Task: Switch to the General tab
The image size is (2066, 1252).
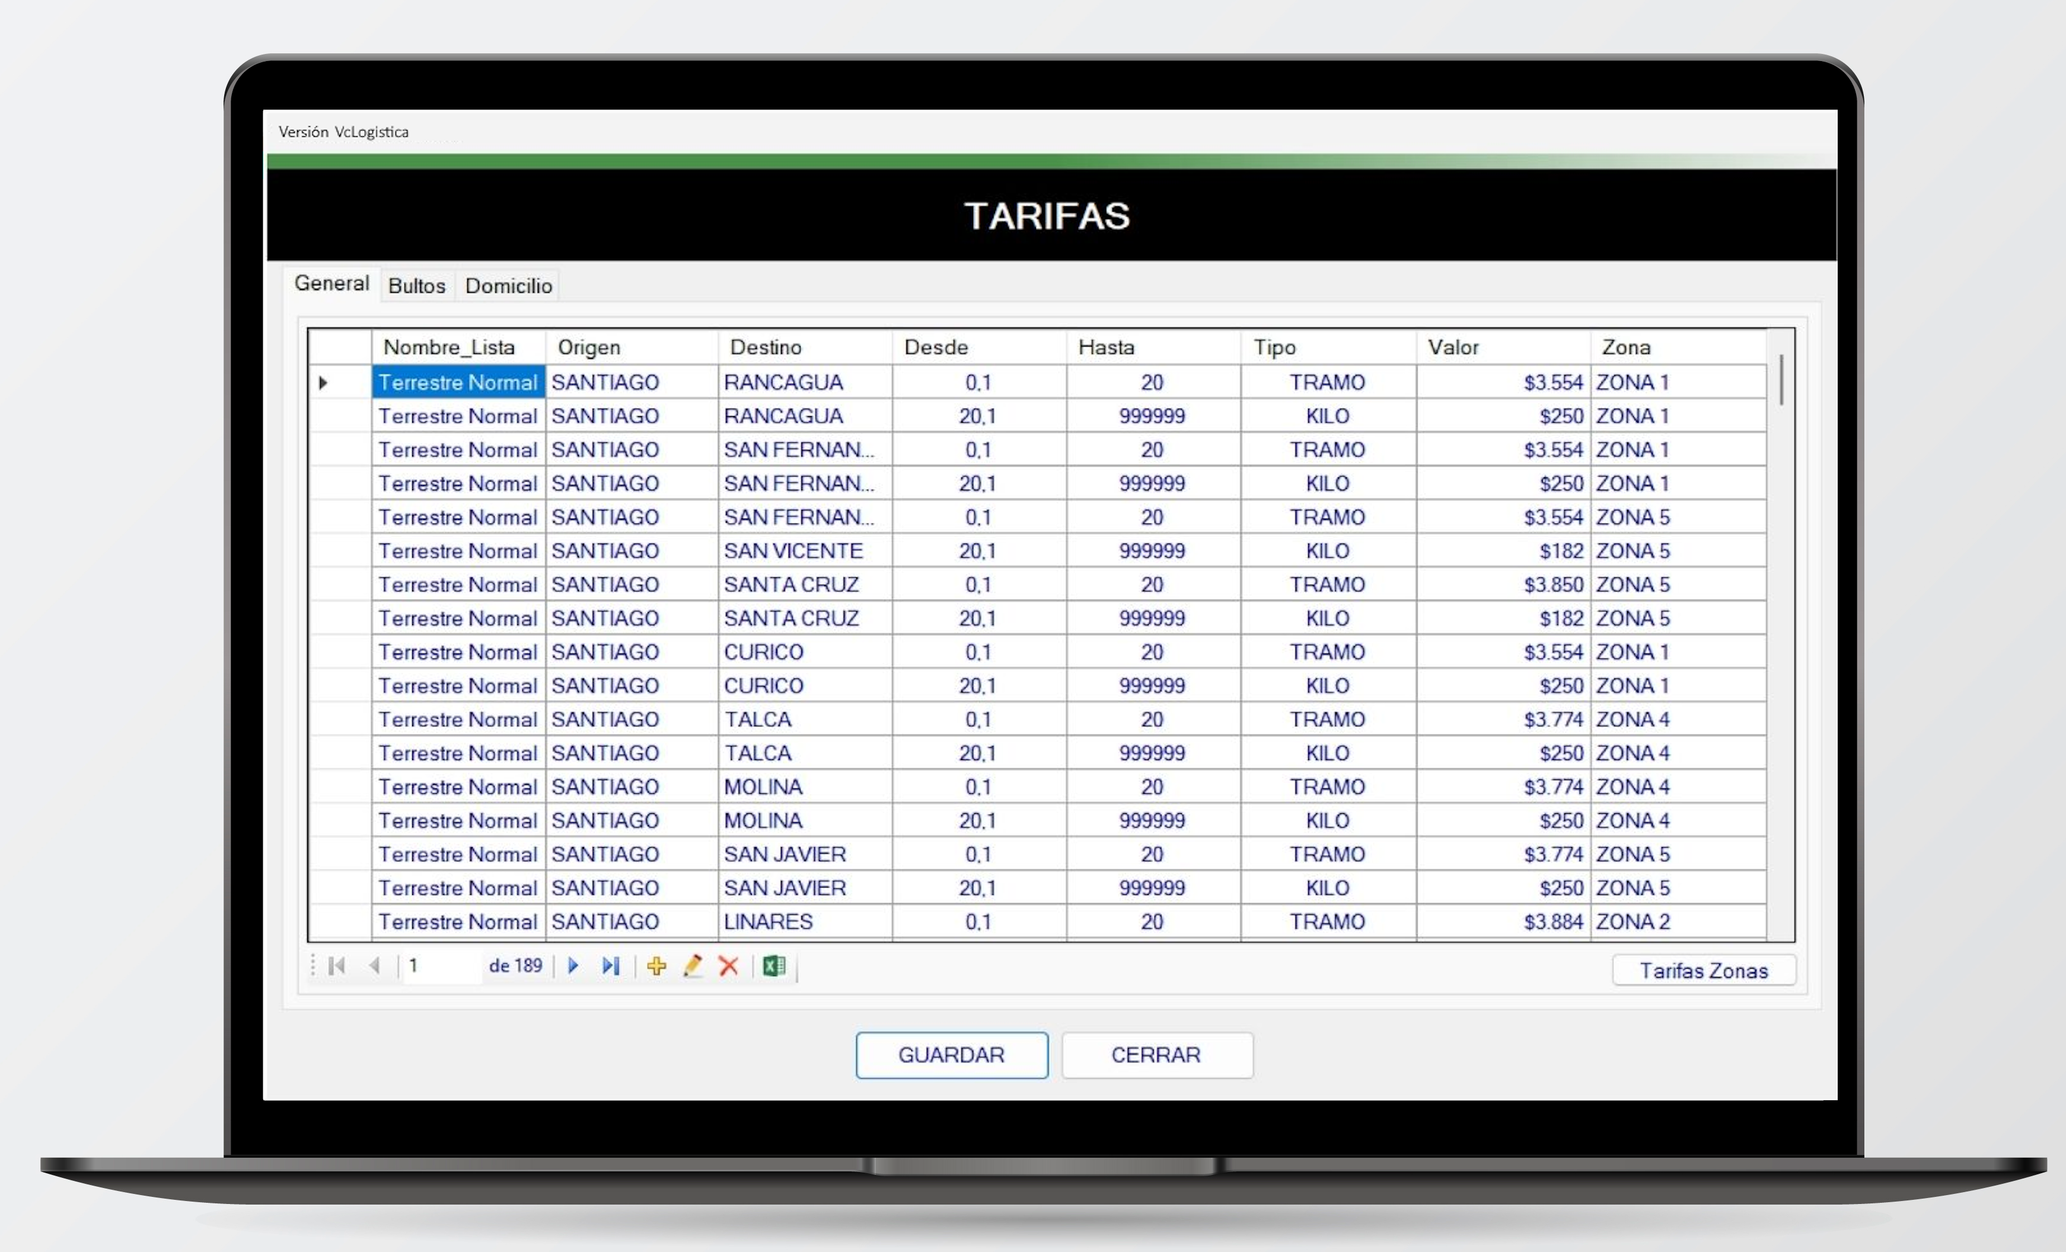Action: pyautogui.click(x=332, y=283)
